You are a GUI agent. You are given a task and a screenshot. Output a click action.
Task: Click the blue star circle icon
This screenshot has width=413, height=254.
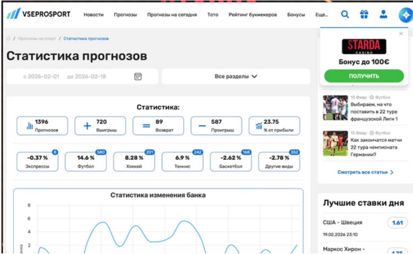(405, 15)
